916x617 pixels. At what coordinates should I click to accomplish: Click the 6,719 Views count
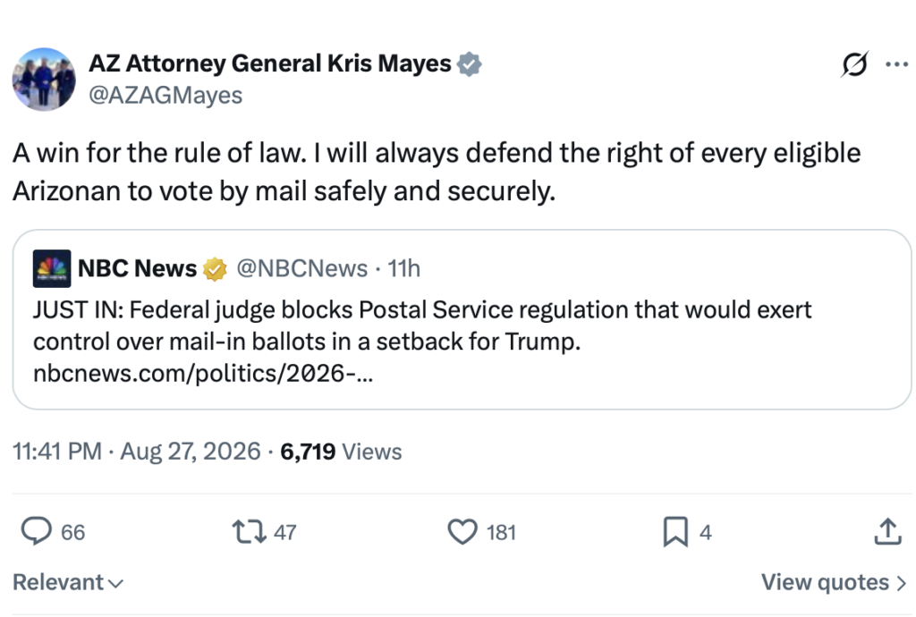[x=341, y=452]
